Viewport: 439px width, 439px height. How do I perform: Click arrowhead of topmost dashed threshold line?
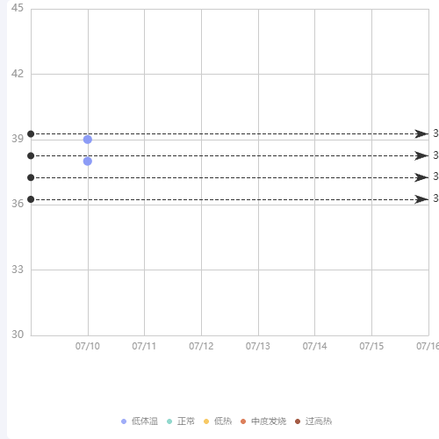pyautogui.click(x=421, y=133)
